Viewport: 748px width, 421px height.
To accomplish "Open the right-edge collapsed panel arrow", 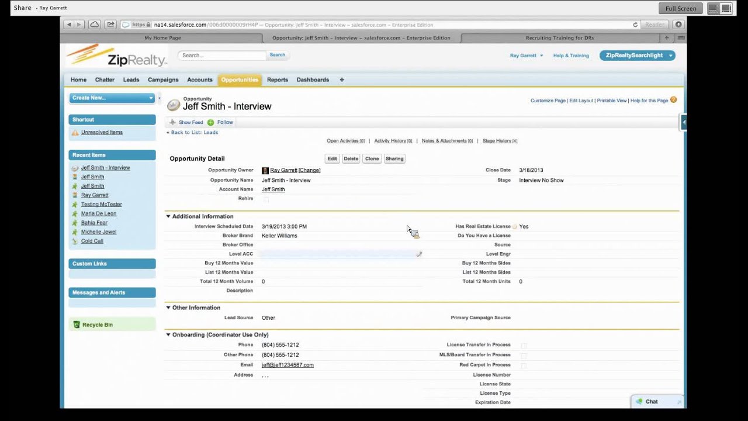I will (683, 122).
